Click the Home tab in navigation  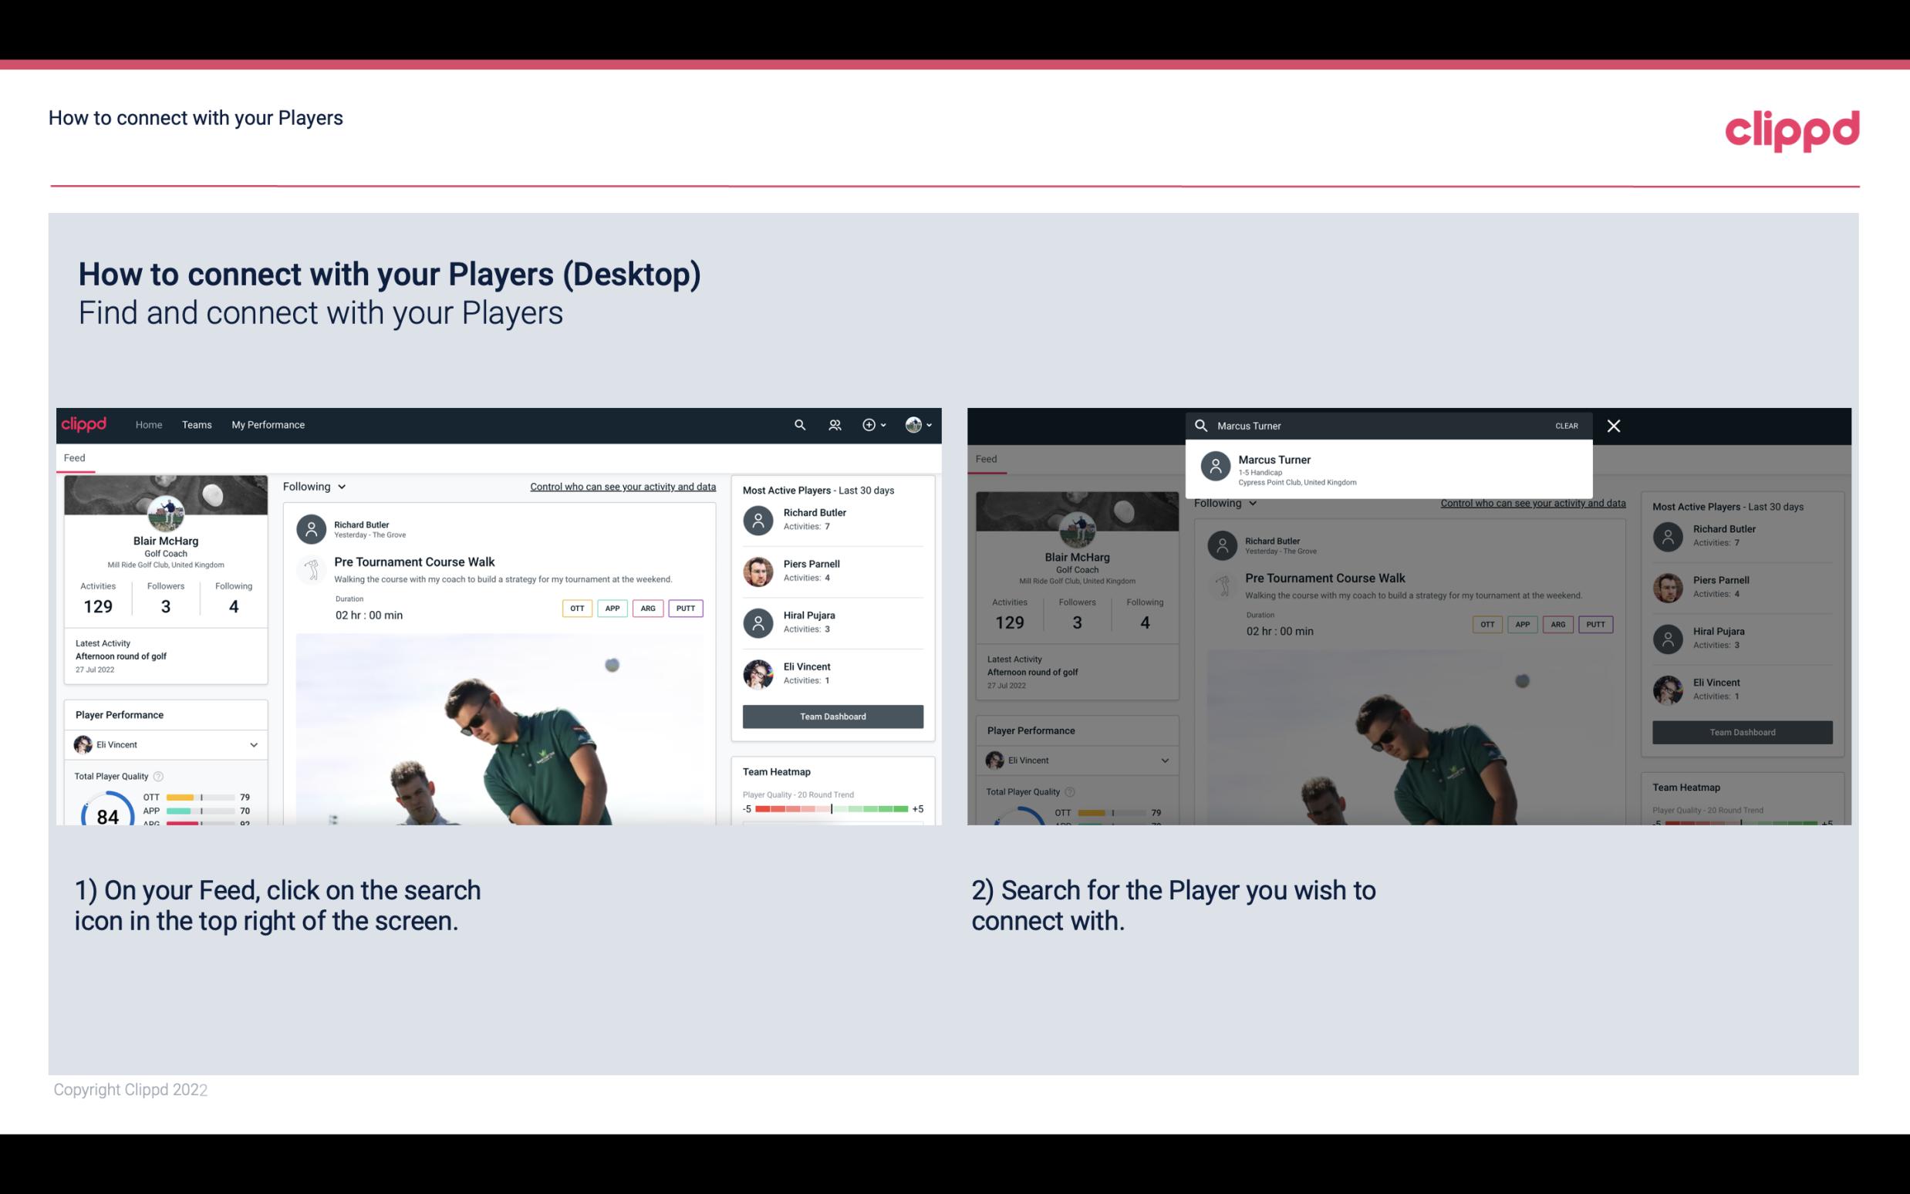tap(147, 423)
